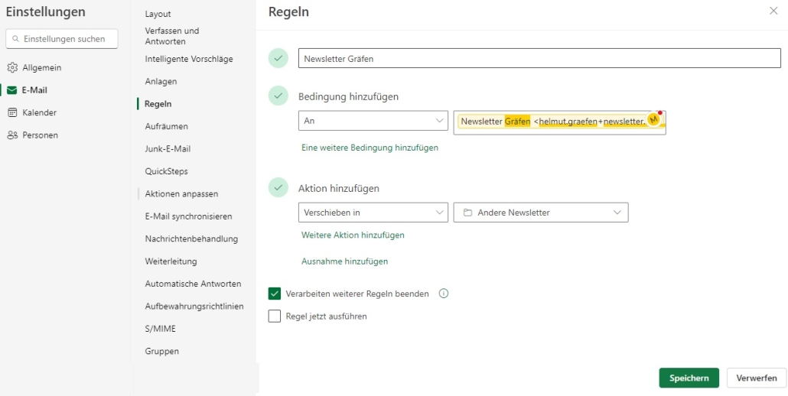The width and height of the screenshot is (788, 396).
Task: Click Ausnahme hinzufügen link
Action: tap(345, 261)
